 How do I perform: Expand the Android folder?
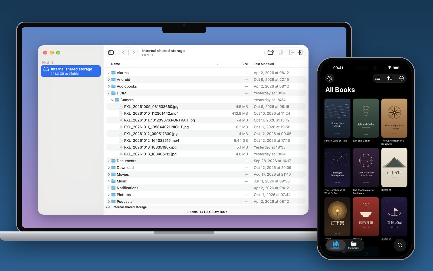[x=109, y=80]
